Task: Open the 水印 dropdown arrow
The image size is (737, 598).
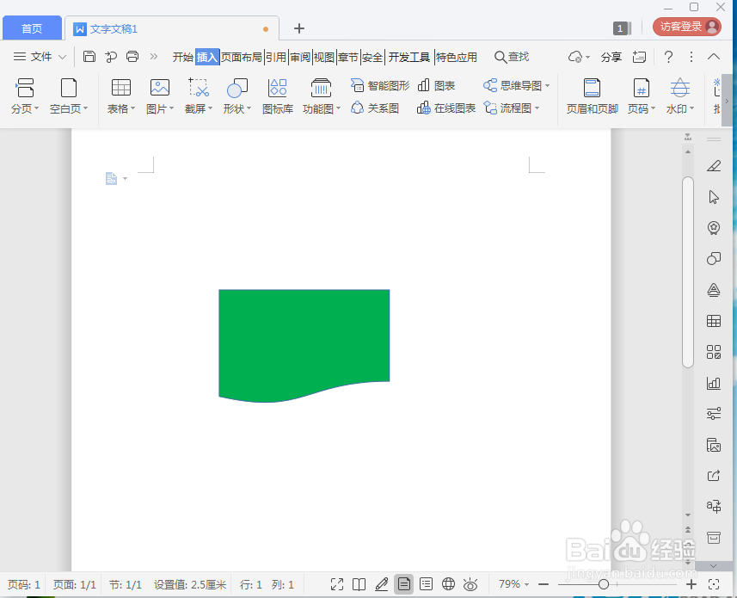Action: [x=692, y=108]
